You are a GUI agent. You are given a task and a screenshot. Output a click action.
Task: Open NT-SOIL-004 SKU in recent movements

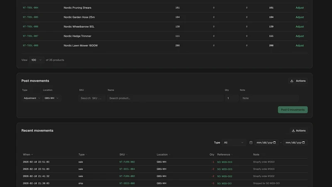click(x=127, y=169)
